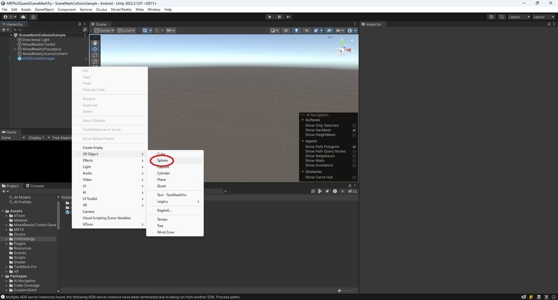Image resolution: width=558 pixels, height=300 pixels.
Task: Open the Undo History icon
Action: (x=492, y=17)
